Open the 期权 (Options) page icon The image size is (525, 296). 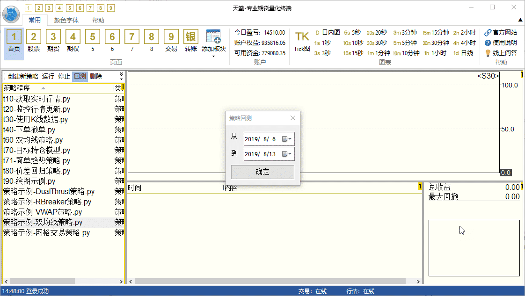73,37
